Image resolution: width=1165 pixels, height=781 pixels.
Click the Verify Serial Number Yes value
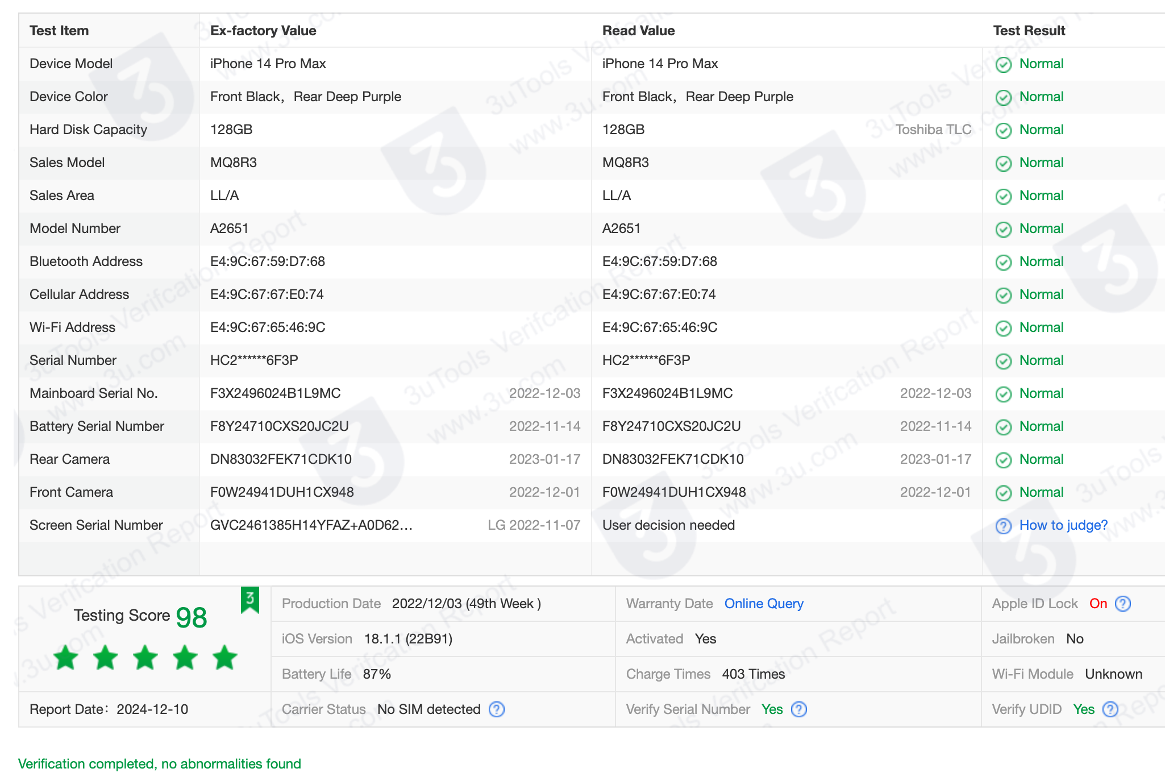pyautogui.click(x=772, y=709)
